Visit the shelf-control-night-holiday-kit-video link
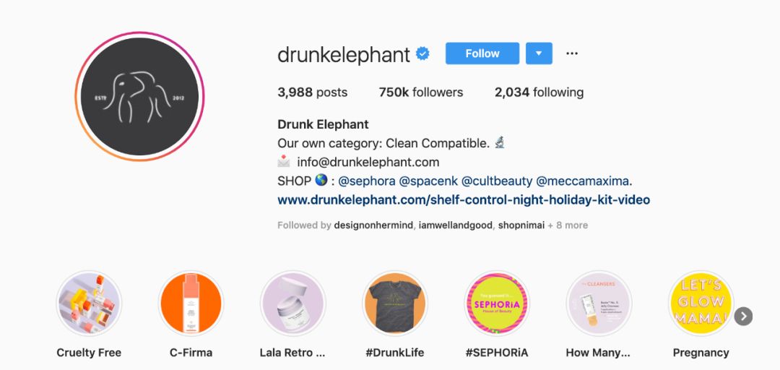The width and height of the screenshot is (780, 370). (464, 200)
